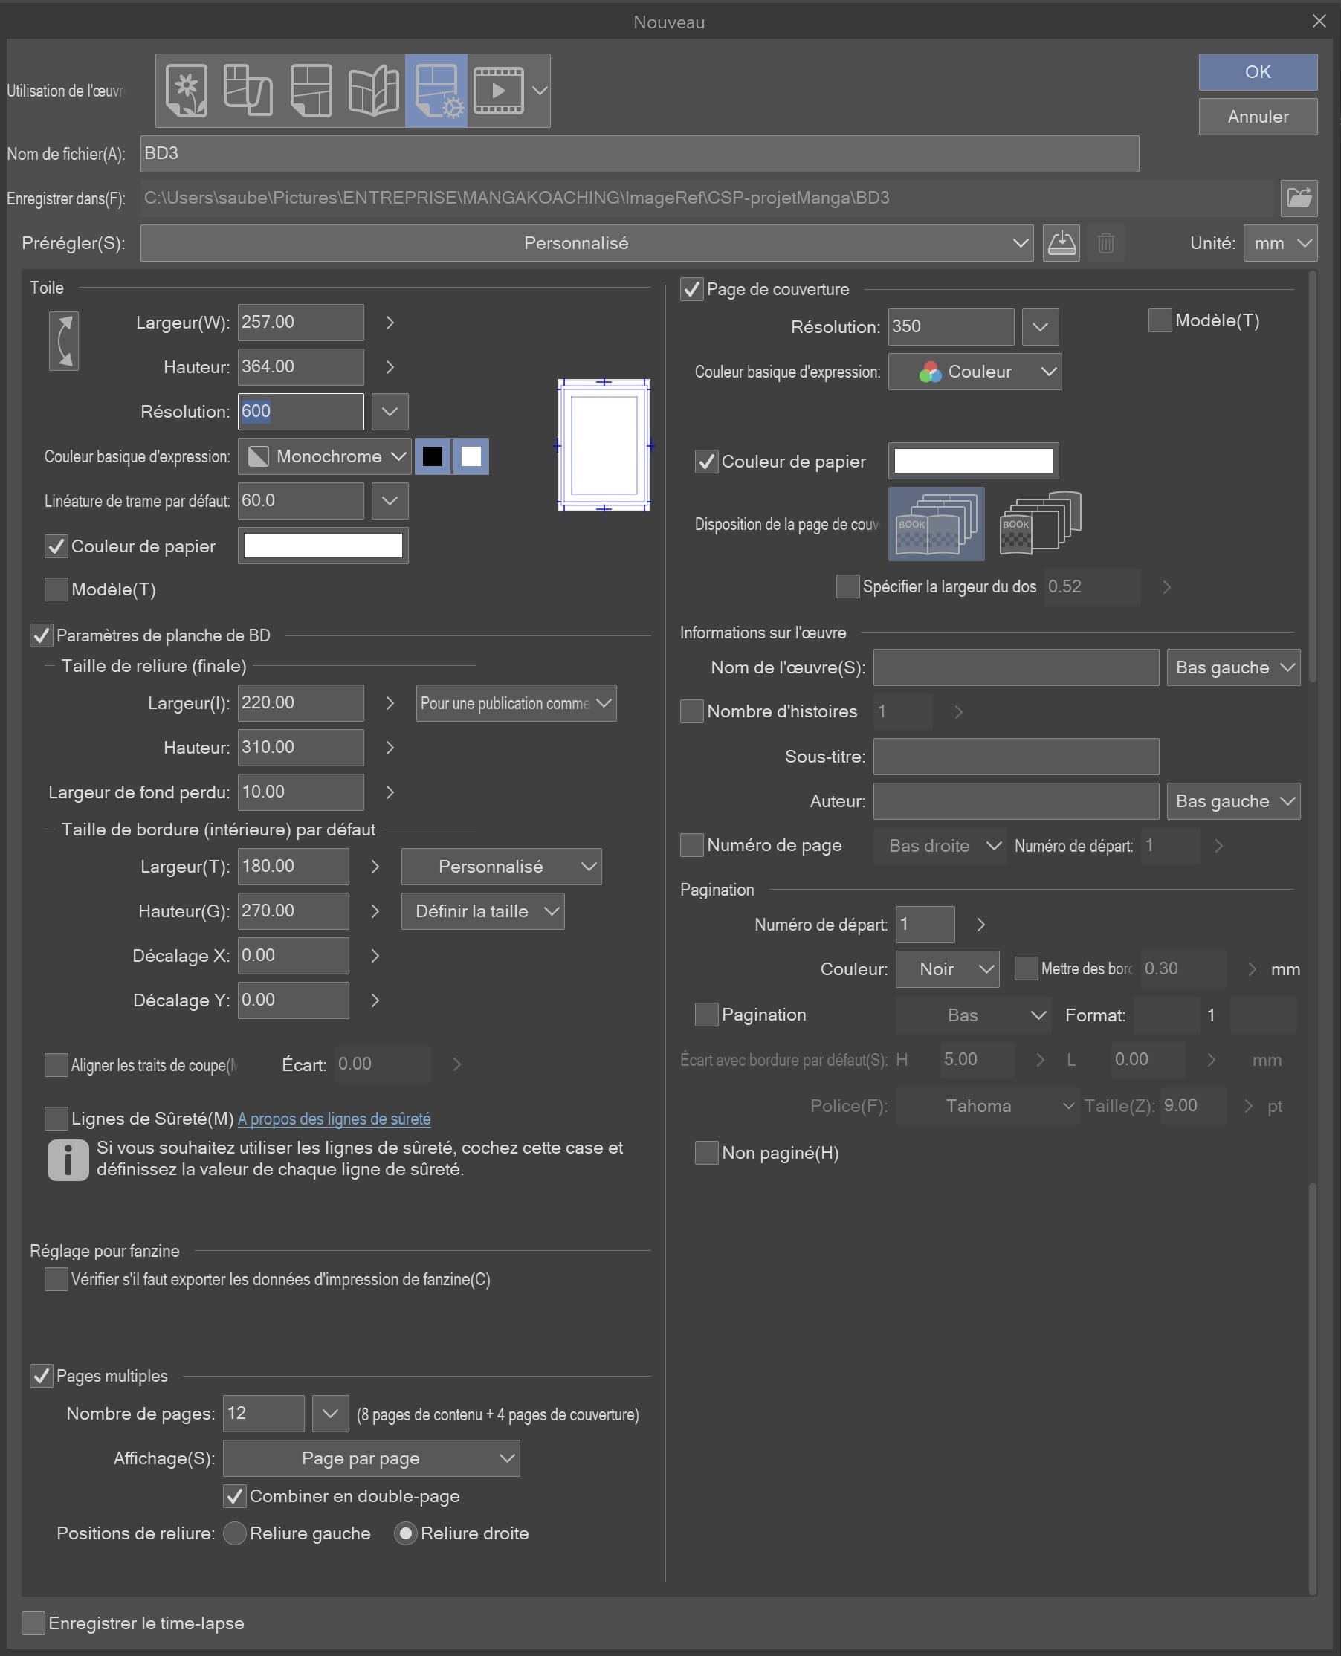The height and width of the screenshot is (1656, 1341).
Task: Open slider arrow for Largeur(T) border
Action: tap(375, 867)
